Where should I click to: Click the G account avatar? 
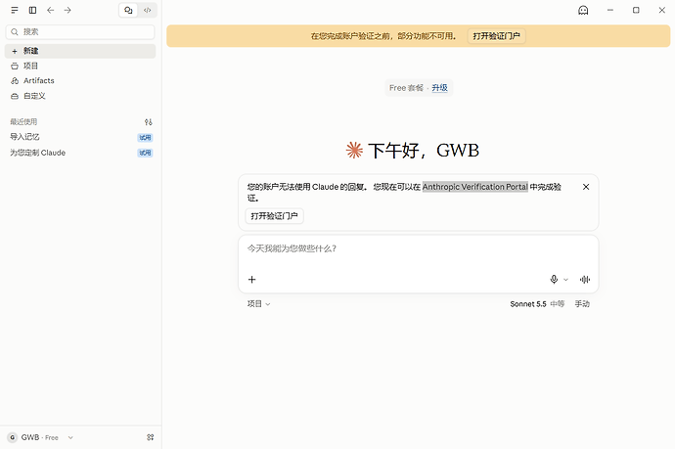click(x=13, y=437)
